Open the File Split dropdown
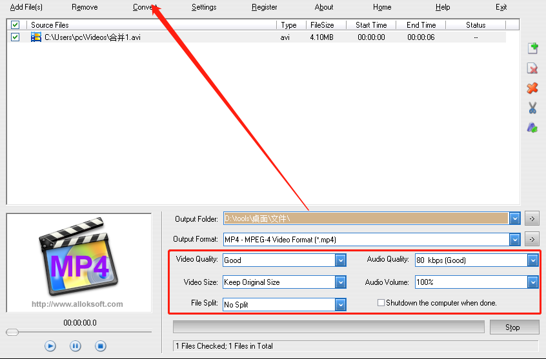Screen dimensions: 546x359 (341, 305)
